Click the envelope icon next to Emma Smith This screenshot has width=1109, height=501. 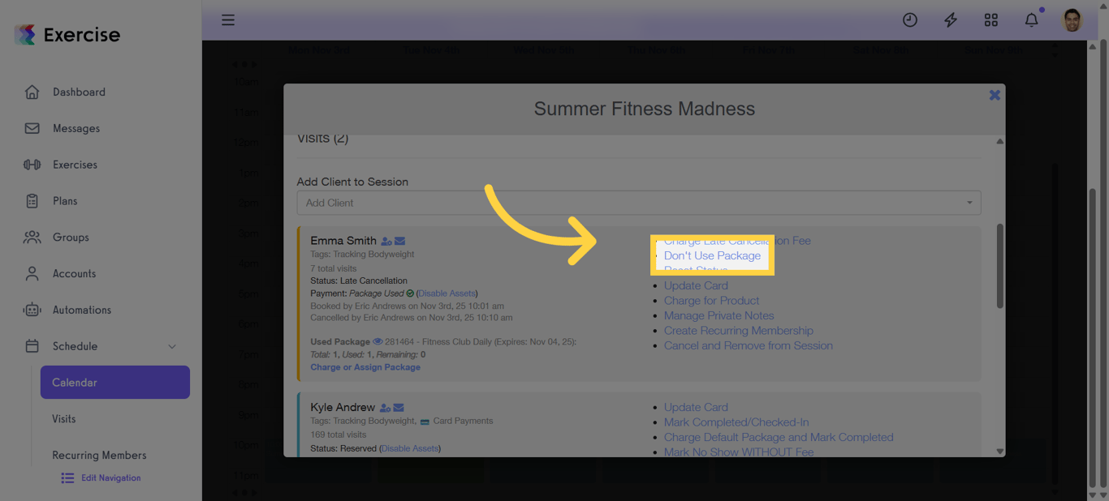pos(399,241)
